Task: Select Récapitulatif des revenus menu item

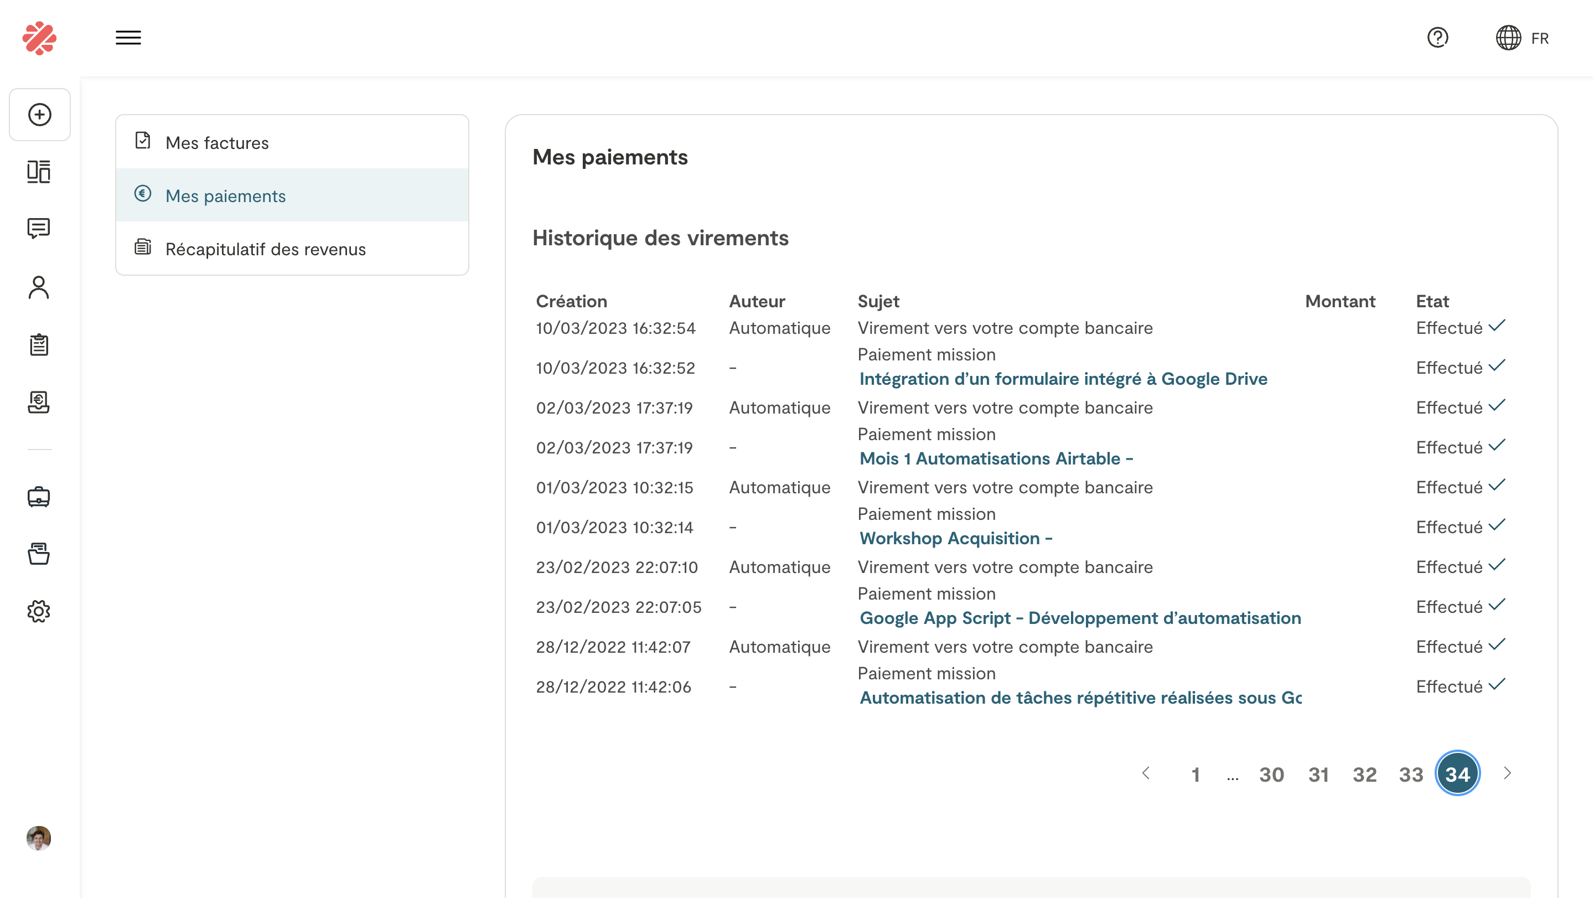Action: tap(292, 249)
